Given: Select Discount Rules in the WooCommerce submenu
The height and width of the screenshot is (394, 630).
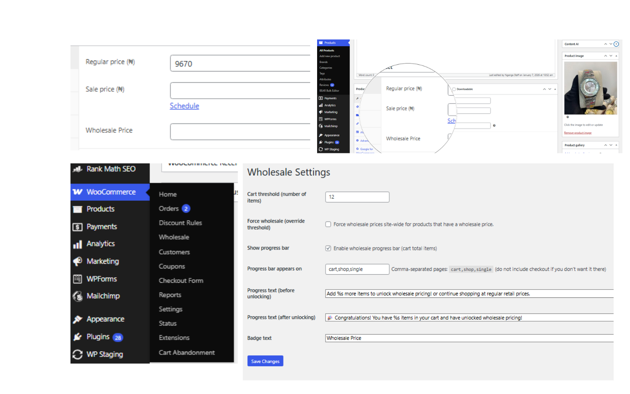Looking at the screenshot, I should [180, 223].
